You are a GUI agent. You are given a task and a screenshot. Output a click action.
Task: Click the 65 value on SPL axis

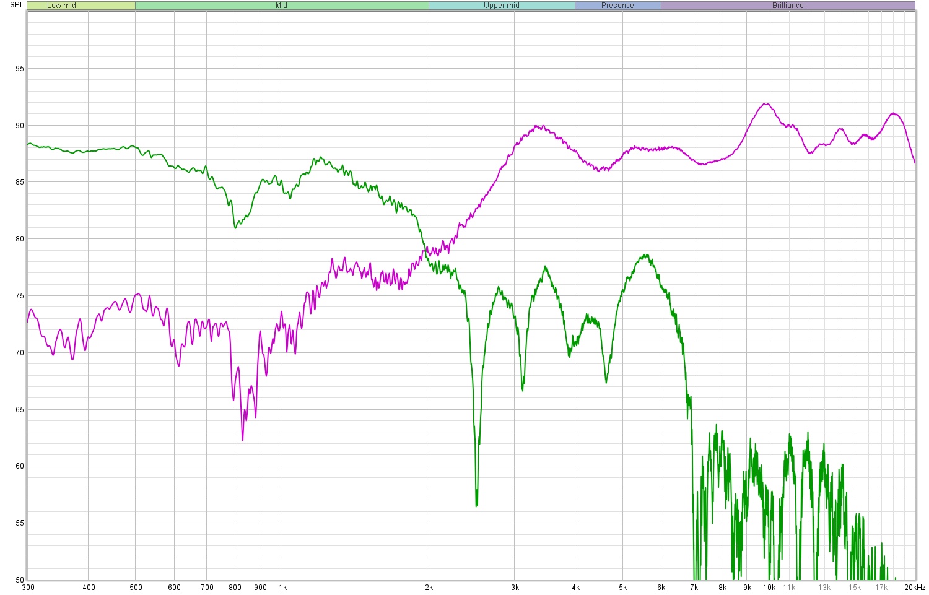tap(20, 410)
